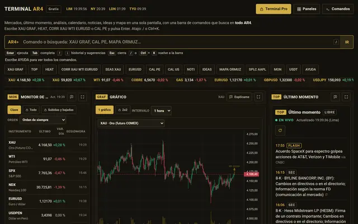Click the Terminal Pro lock button
358x224 pixels.
[x=274, y=9]
